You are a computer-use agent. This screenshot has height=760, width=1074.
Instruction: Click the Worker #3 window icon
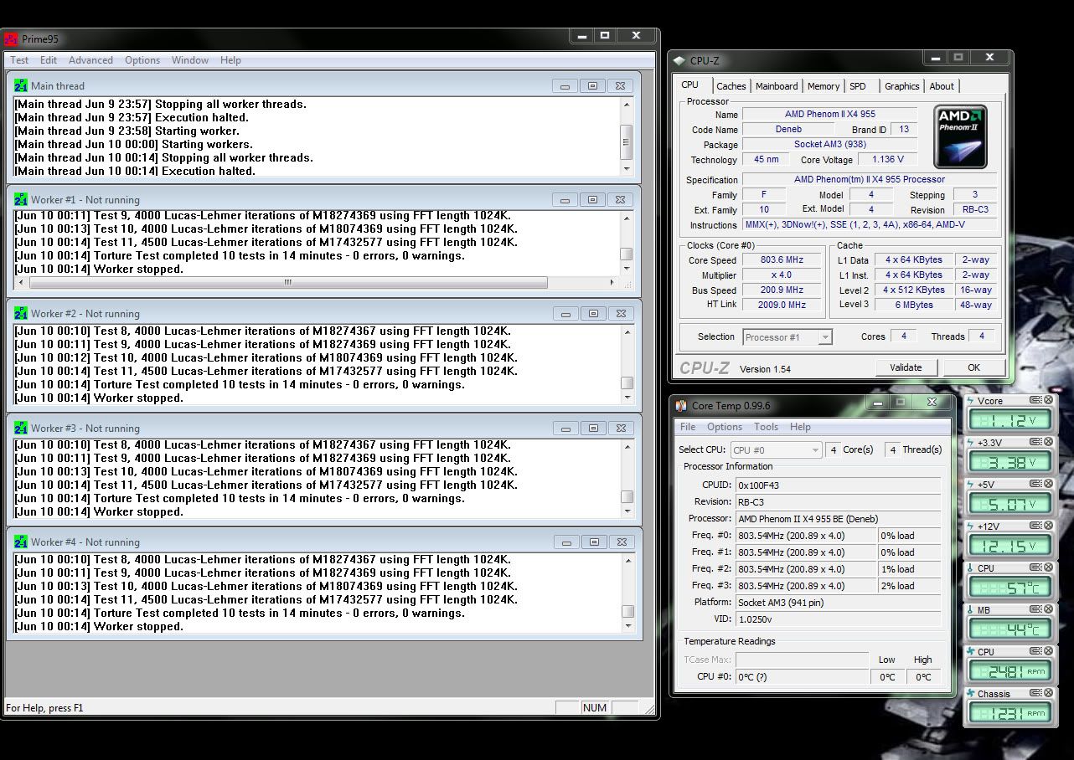21,428
